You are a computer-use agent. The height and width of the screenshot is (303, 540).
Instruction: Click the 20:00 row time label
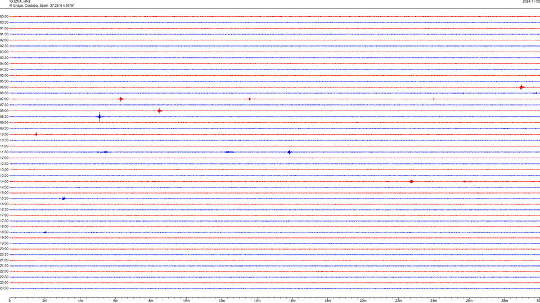click(4, 249)
